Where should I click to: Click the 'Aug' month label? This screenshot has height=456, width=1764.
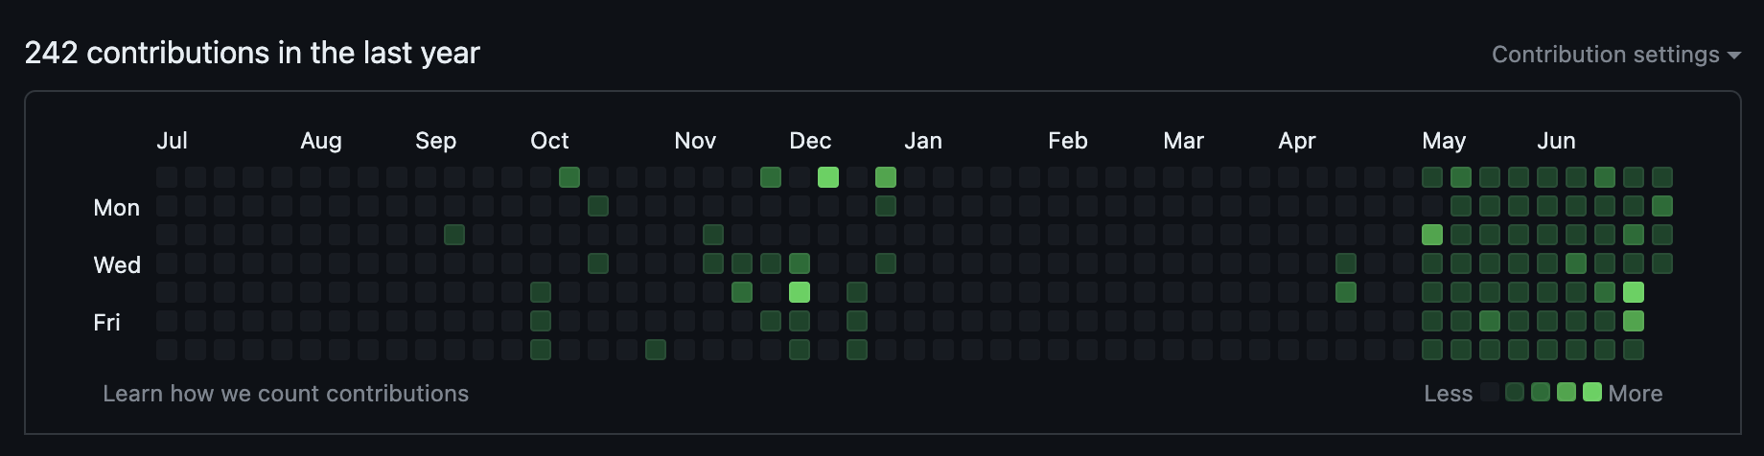[x=321, y=141]
